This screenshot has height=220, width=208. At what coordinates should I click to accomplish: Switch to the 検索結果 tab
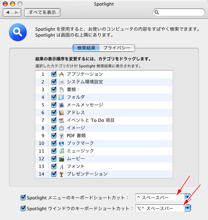86,48
